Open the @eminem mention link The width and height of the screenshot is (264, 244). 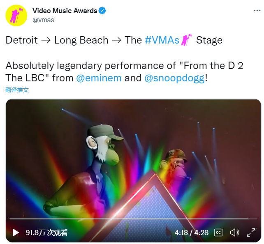pos(99,78)
